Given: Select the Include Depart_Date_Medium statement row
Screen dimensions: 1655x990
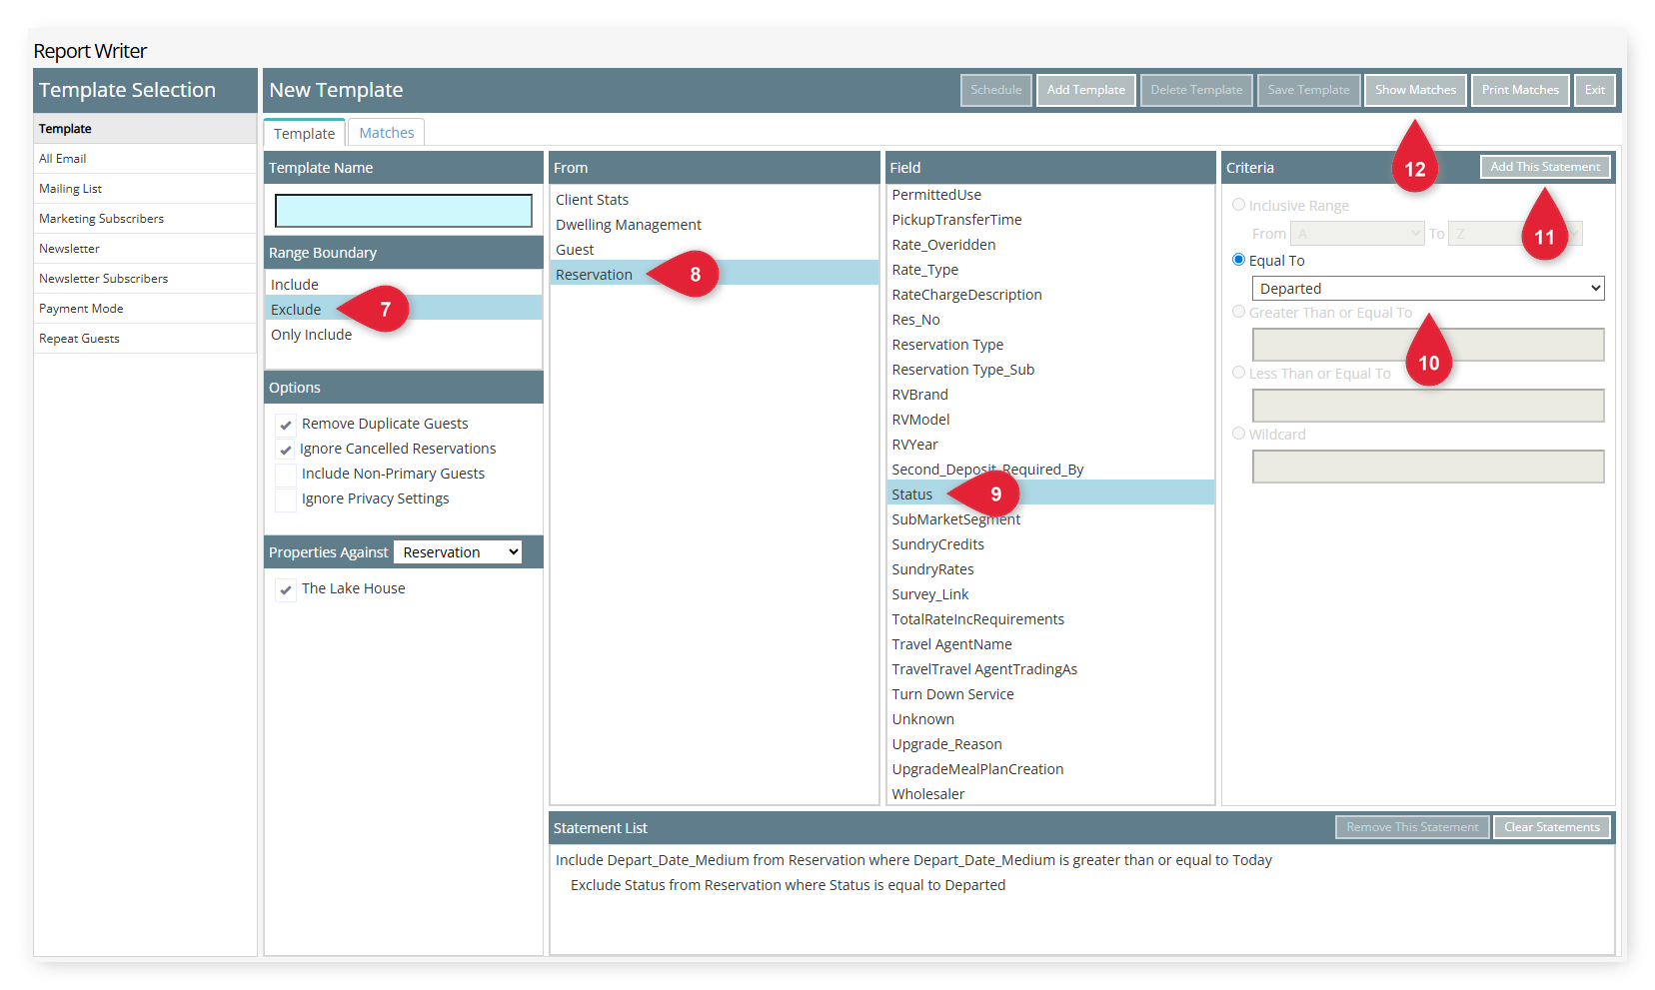Looking at the screenshot, I should coord(1082,860).
